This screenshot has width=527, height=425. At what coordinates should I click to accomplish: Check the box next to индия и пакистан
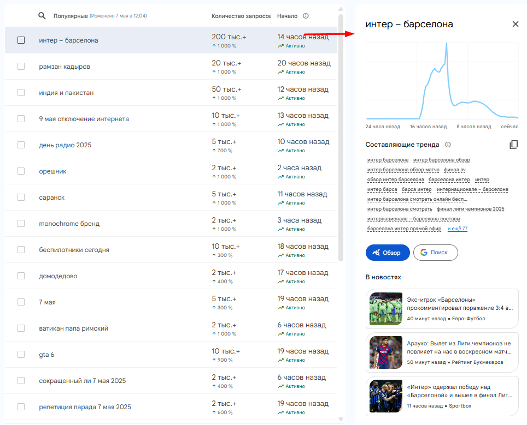click(x=21, y=93)
